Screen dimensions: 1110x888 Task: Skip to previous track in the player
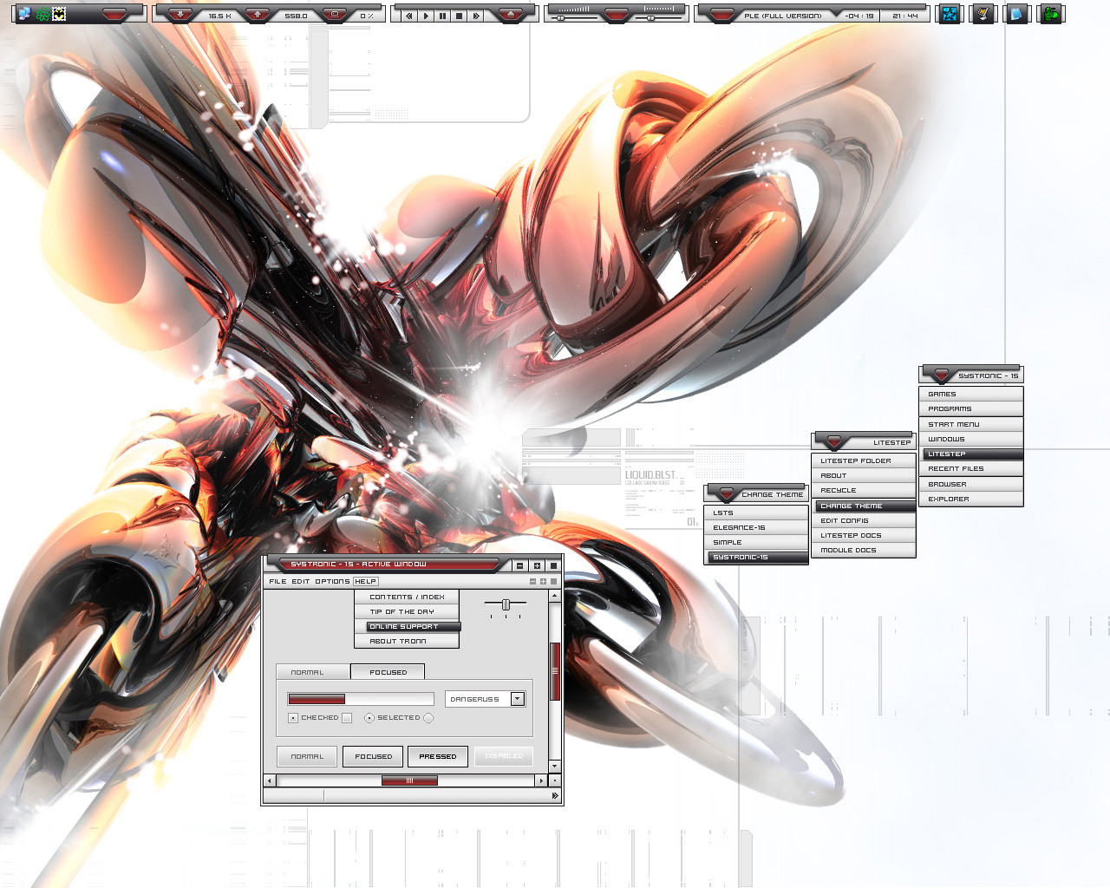(409, 16)
